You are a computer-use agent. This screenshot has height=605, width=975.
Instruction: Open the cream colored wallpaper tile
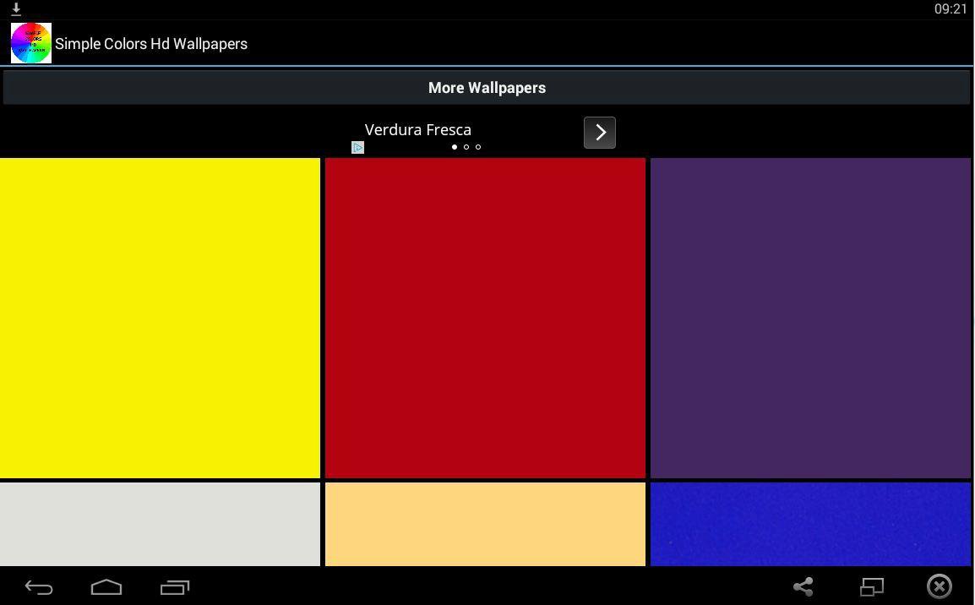(485, 524)
